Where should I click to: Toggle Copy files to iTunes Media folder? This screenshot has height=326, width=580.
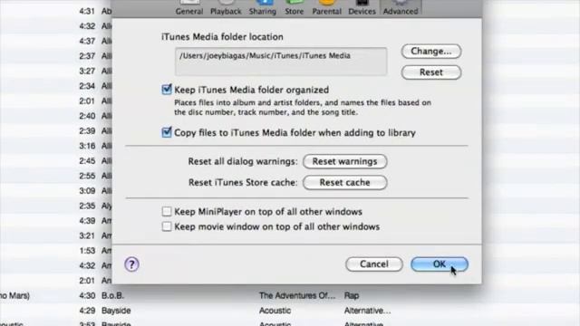[x=167, y=133]
